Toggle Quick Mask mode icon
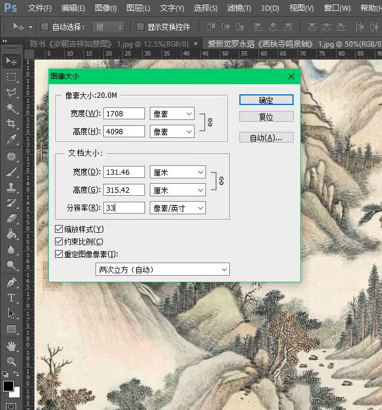 pos(11,406)
